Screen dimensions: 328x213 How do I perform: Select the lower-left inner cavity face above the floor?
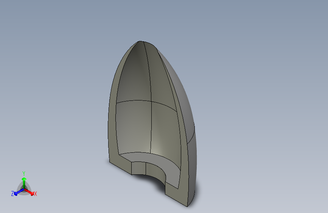pos(134,128)
